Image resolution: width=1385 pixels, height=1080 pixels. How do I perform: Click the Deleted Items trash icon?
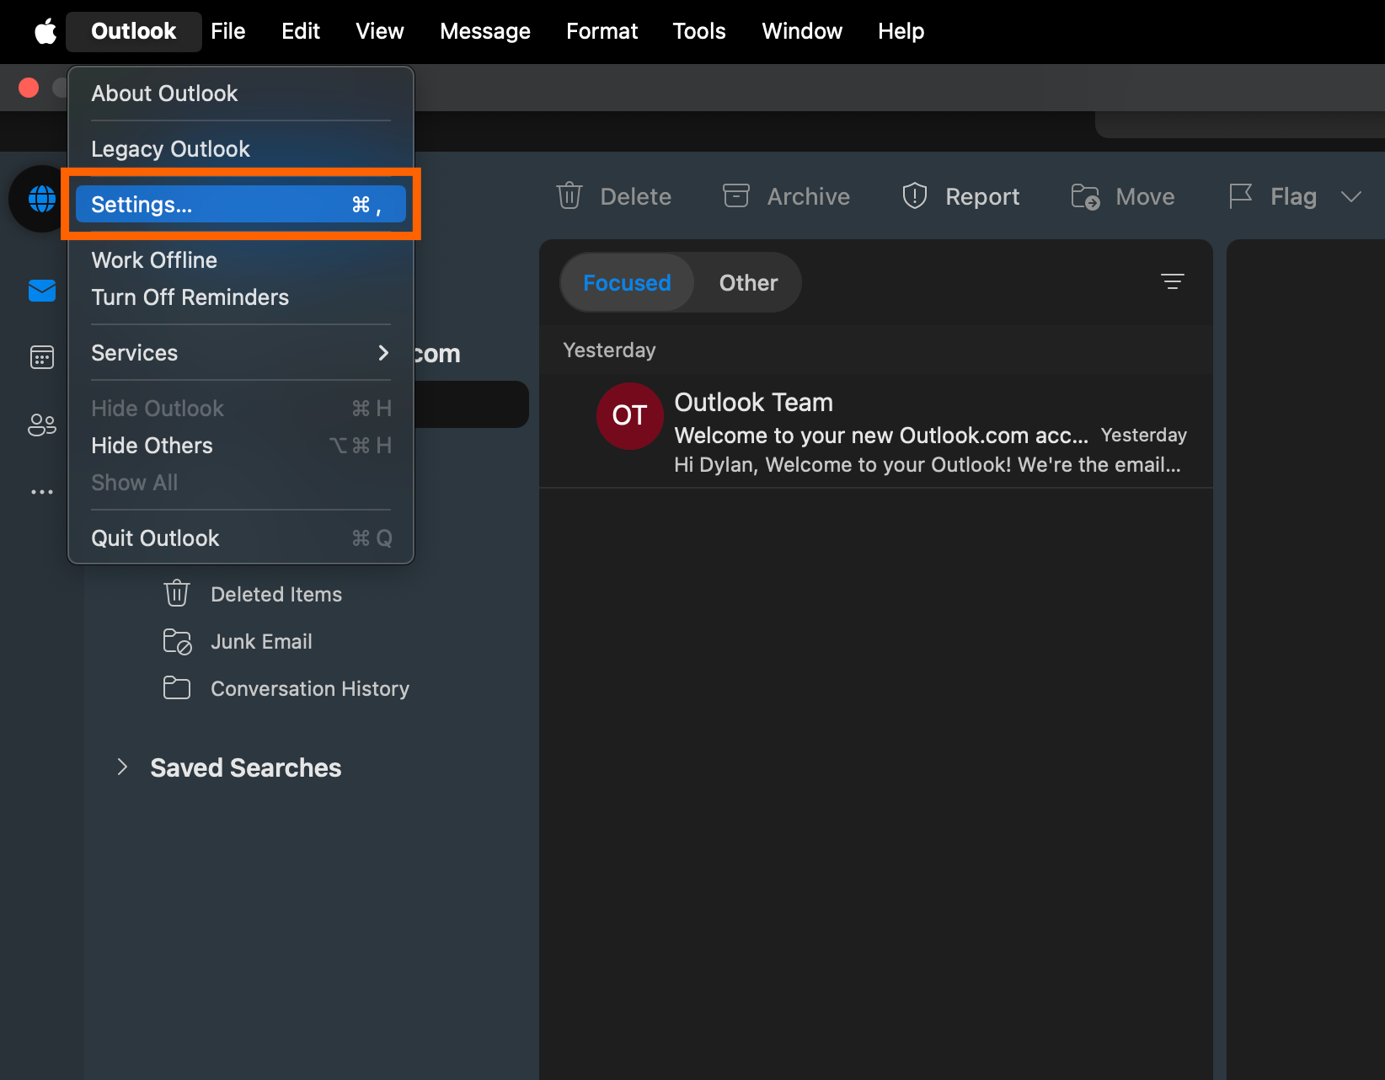pyautogui.click(x=176, y=593)
